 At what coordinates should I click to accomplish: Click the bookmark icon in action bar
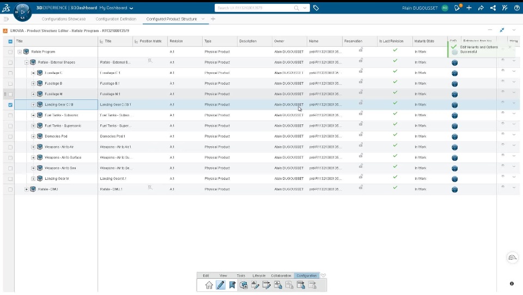[232, 285]
